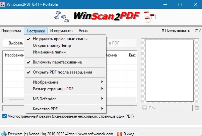
Task: Open the softwareok.com website link
Action: (90, 134)
